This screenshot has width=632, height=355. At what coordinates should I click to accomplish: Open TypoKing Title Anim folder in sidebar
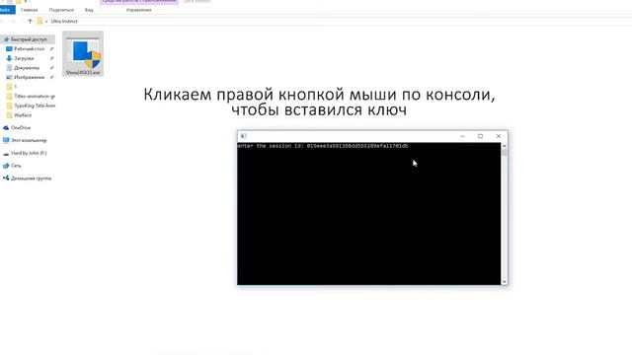35,106
